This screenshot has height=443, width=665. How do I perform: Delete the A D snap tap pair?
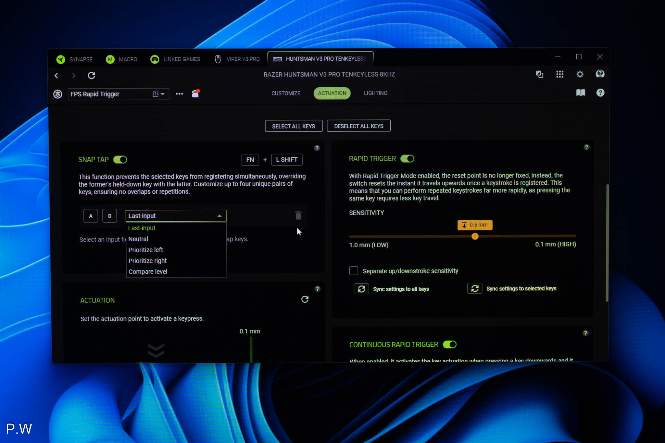298,215
